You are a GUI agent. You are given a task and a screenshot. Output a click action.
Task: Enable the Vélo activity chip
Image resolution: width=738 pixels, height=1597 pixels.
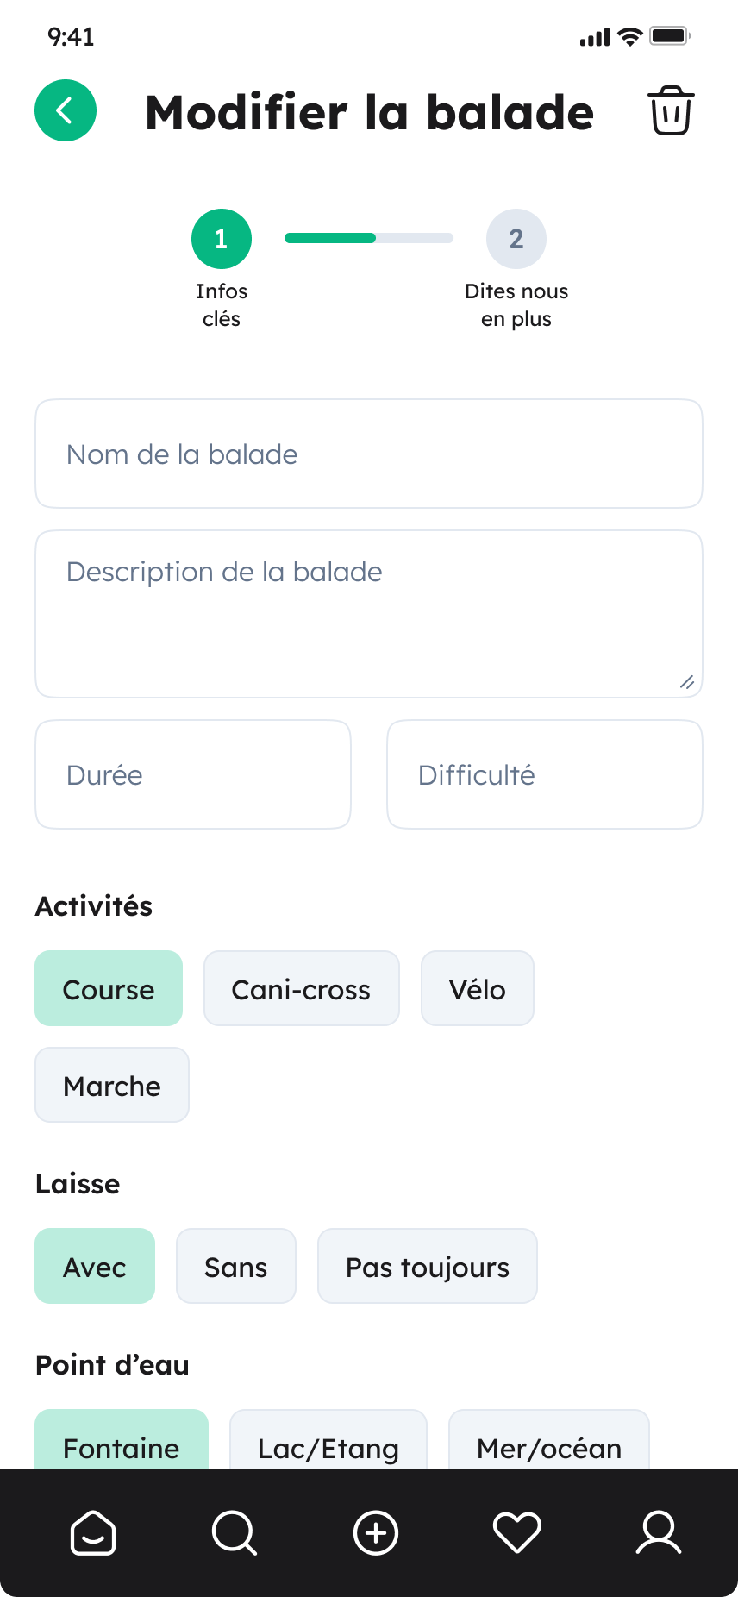click(x=477, y=988)
